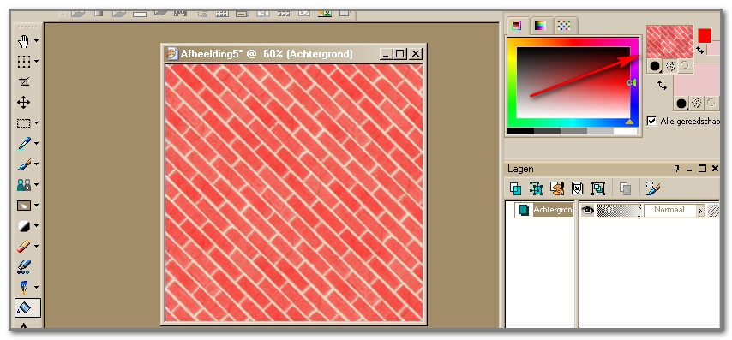Select the Eraser tool
The width and height of the screenshot is (732, 340).
point(24,247)
